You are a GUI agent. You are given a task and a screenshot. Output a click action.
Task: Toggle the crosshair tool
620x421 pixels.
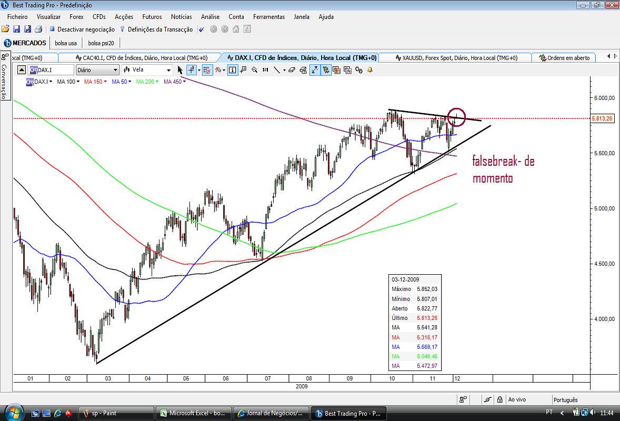tap(191, 70)
